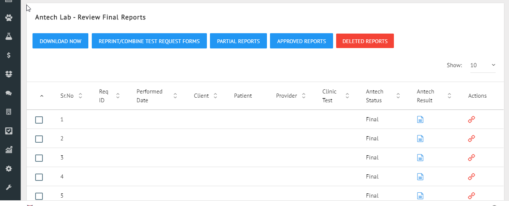Open the chart analytics icon in sidebar

[x=8, y=150]
